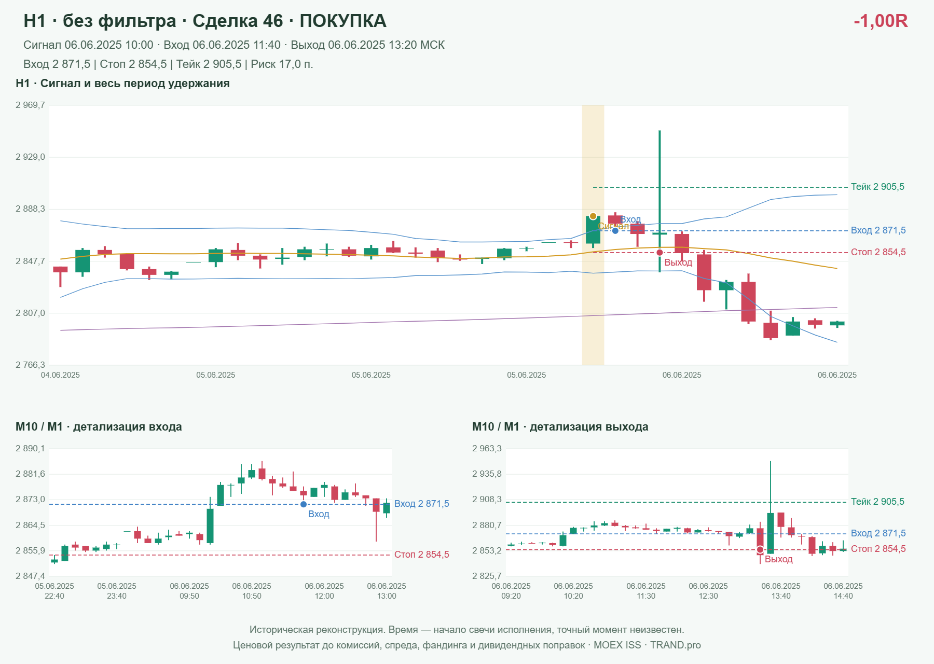
Task: Select the red Выход marker on H1 chart
Action: [660, 253]
